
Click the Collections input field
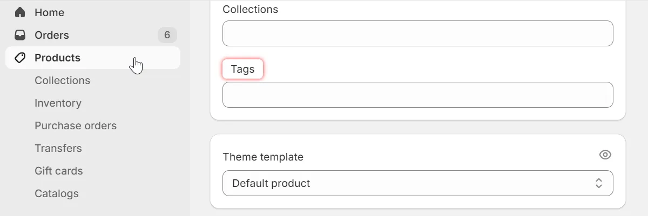[417, 33]
